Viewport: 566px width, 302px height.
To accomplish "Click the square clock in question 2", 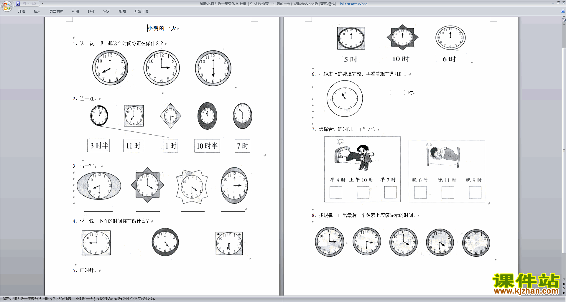I will 134,116.
